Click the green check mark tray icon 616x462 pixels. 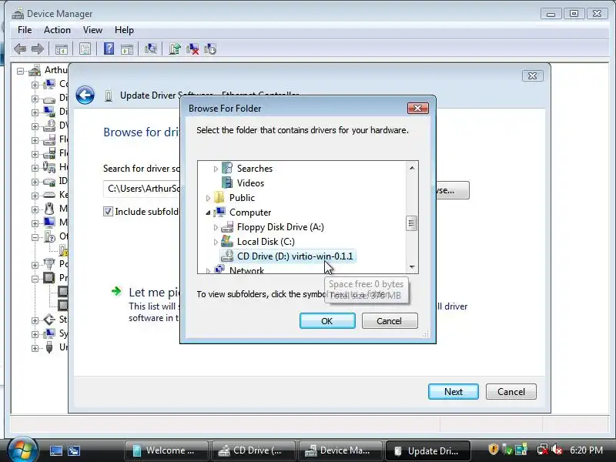[x=507, y=450]
